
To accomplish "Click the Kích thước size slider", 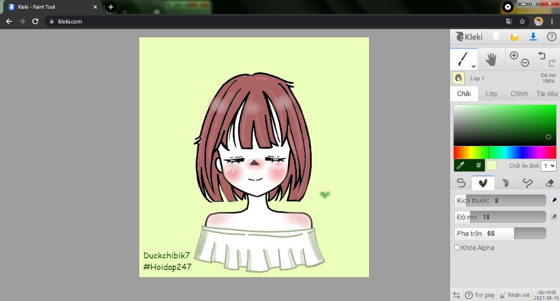I will [500, 200].
